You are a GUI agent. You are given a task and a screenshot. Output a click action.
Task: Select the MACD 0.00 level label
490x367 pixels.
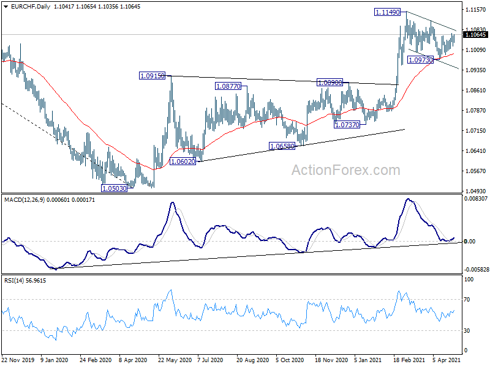point(470,241)
